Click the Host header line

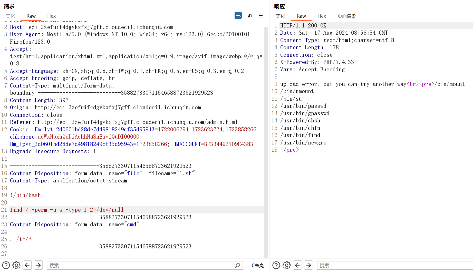coord(92,27)
